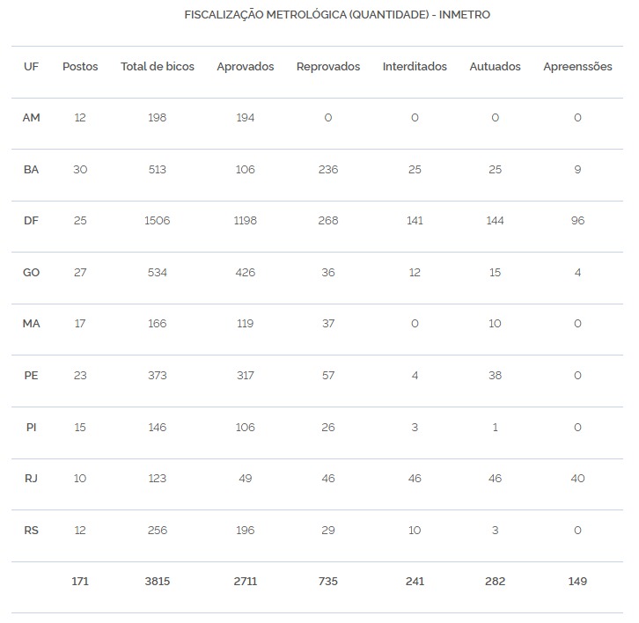Click the "Aprovados" column header
Screen dimensions: 639x623
(x=246, y=67)
